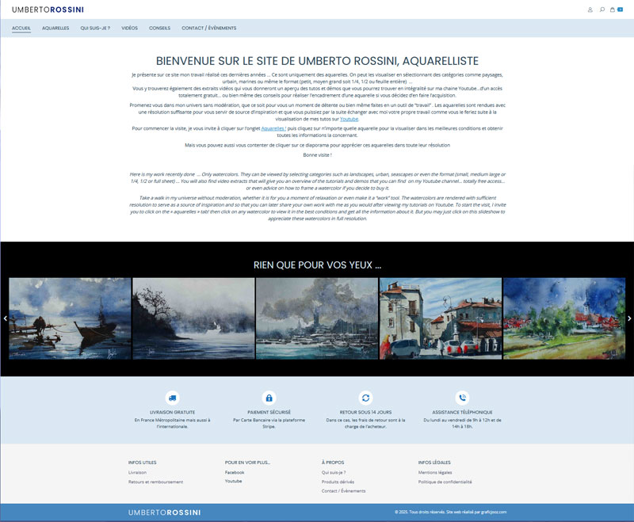Open the red-roofed village watercolor thumbnail

point(440,318)
